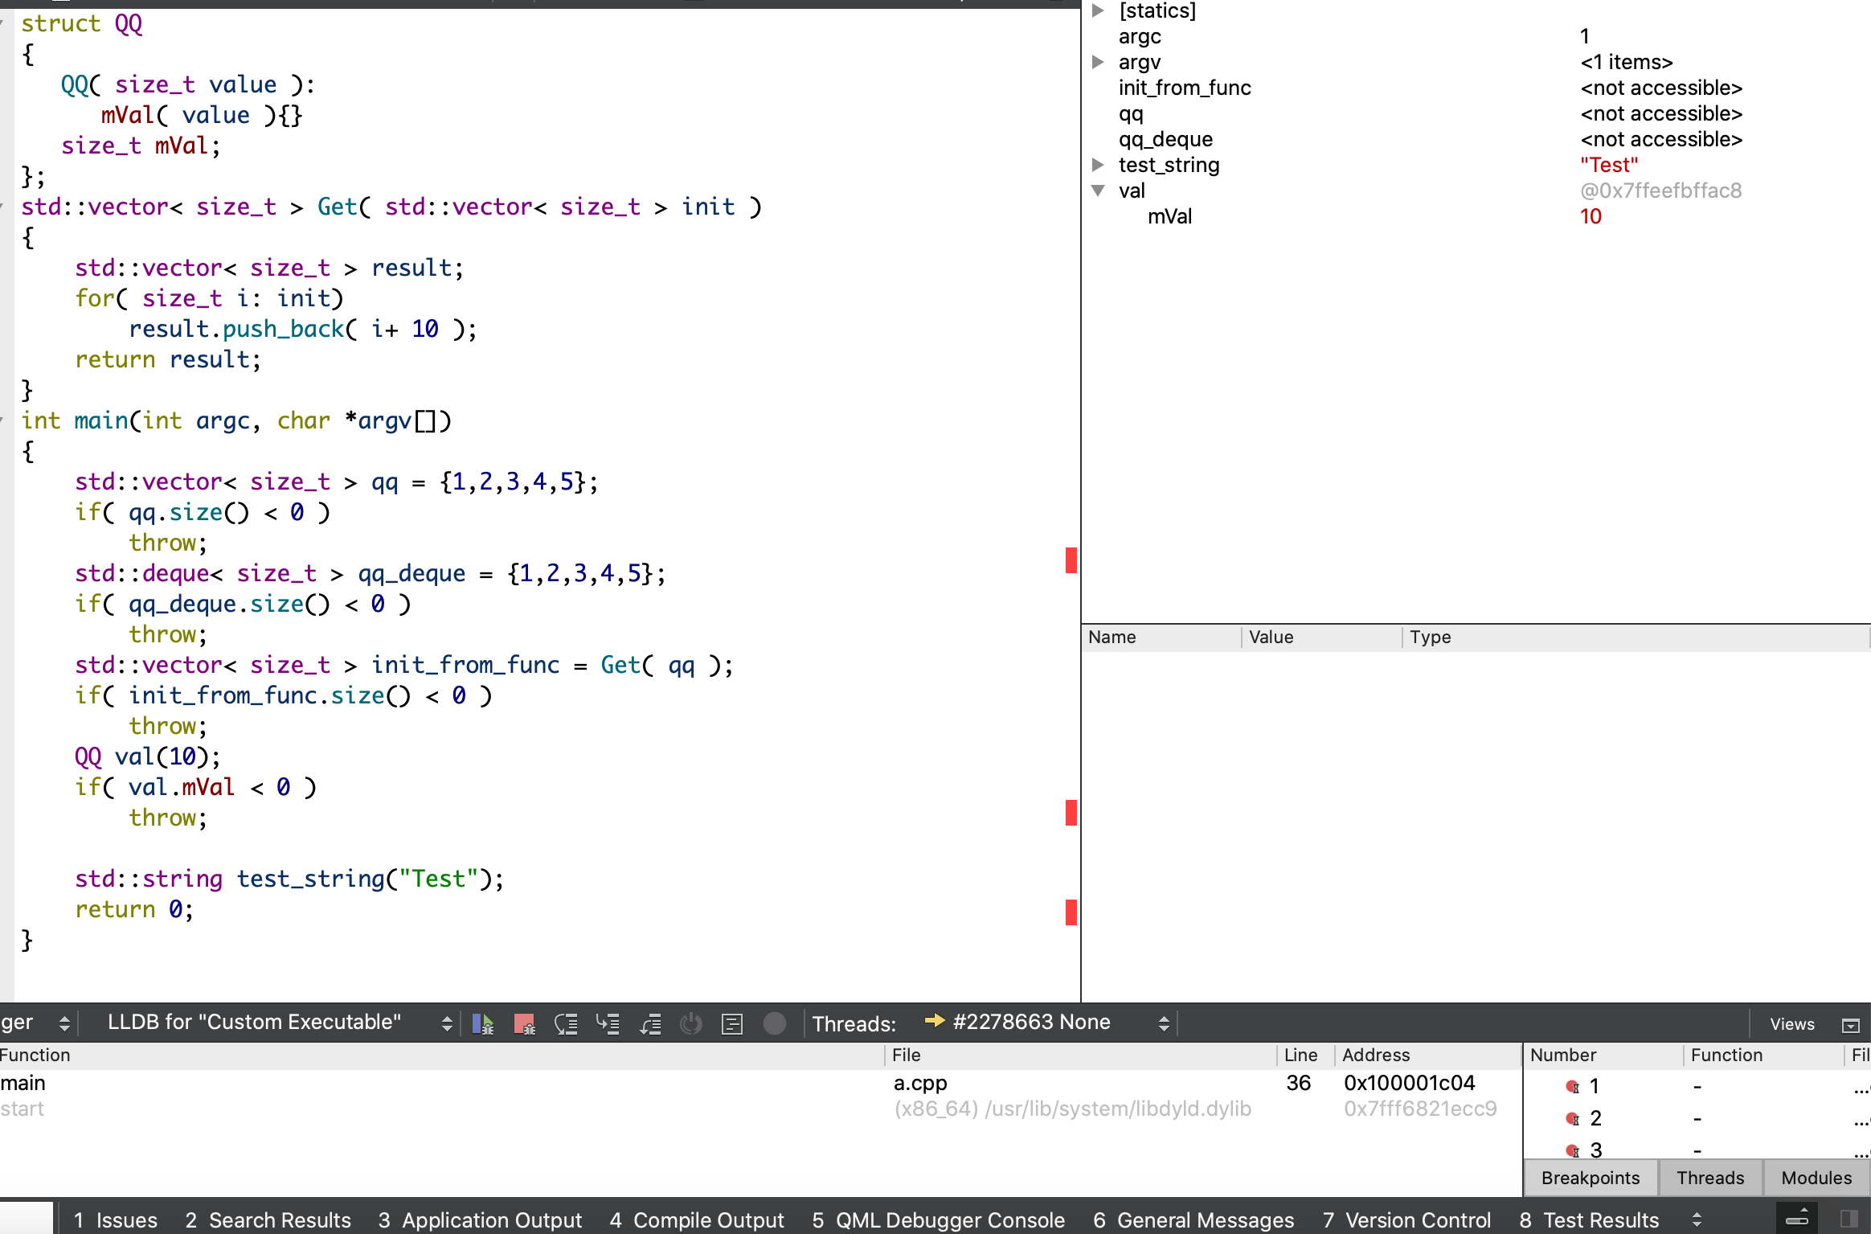Click the Address column header in stack view
1871x1234 pixels.
(x=1427, y=1055)
